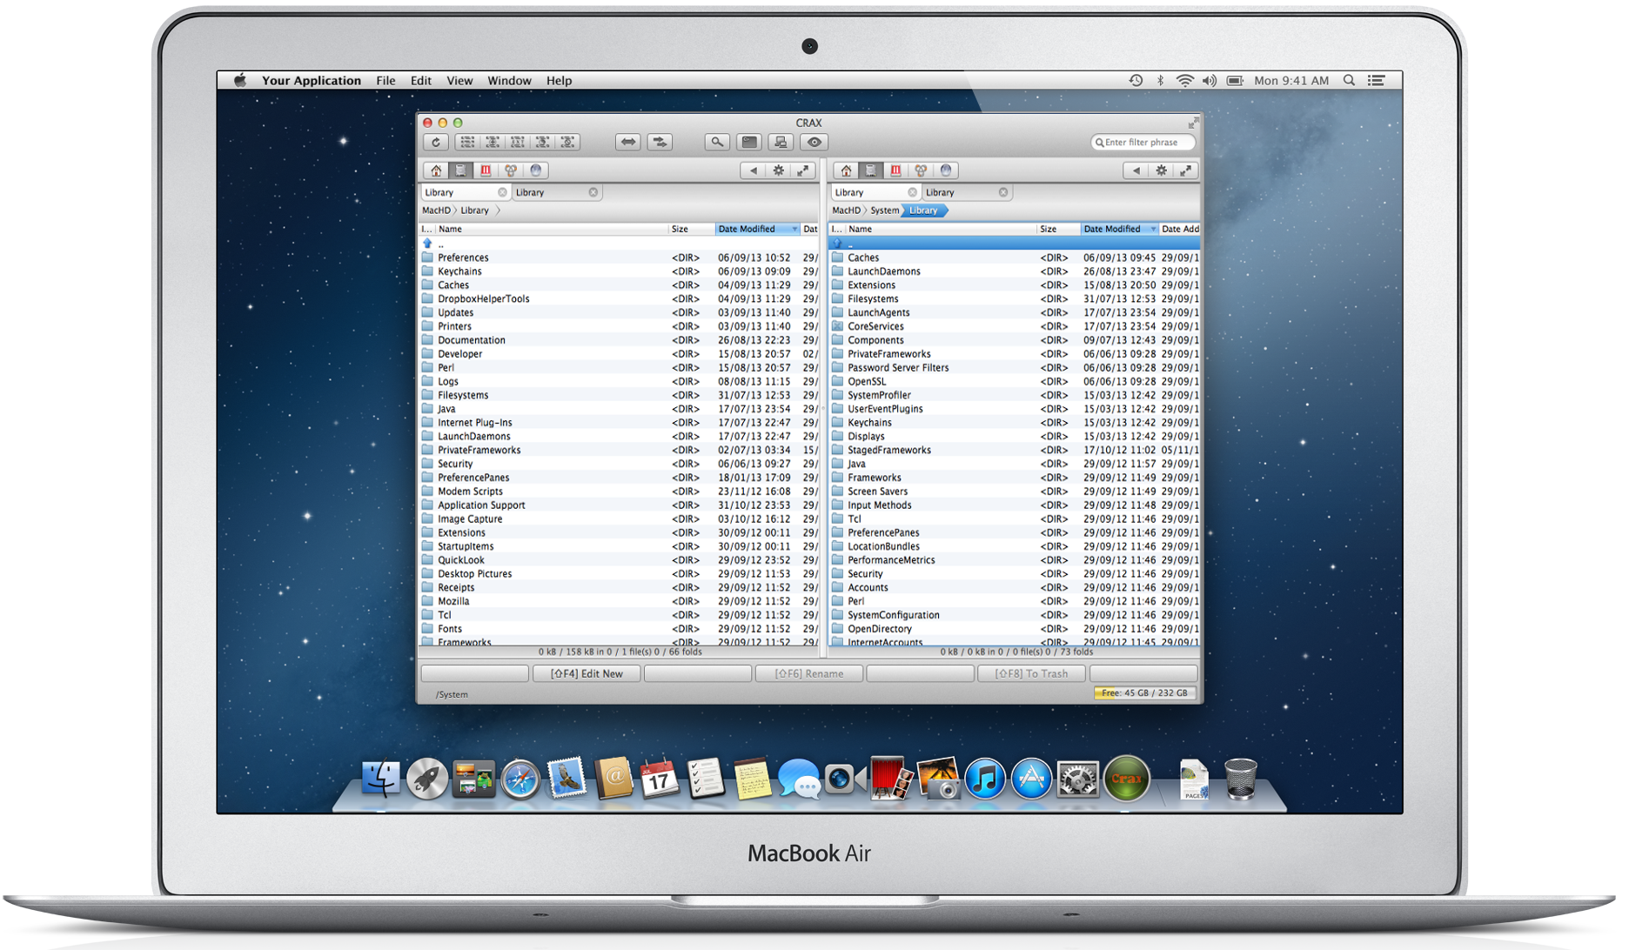Select StagedFrameworks folder in right panel
Image resolution: width=1629 pixels, height=950 pixels.
1015,451
